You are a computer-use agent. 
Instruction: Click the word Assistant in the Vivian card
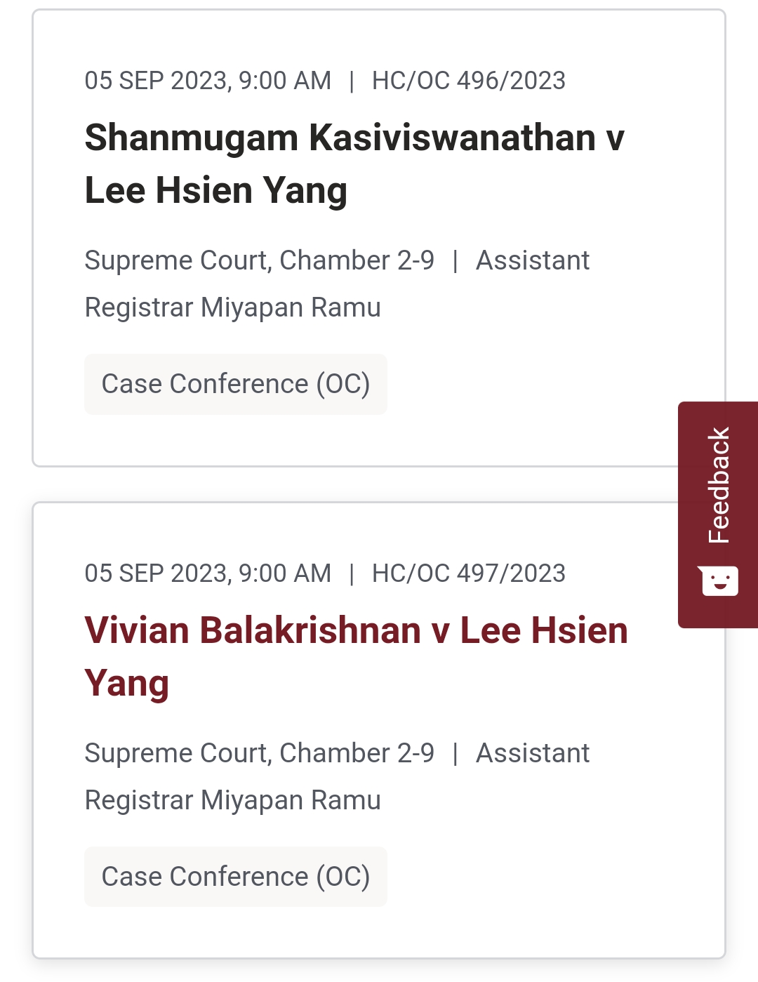(533, 753)
